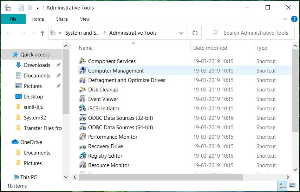Open Downloads in Quick access

pos(37,65)
